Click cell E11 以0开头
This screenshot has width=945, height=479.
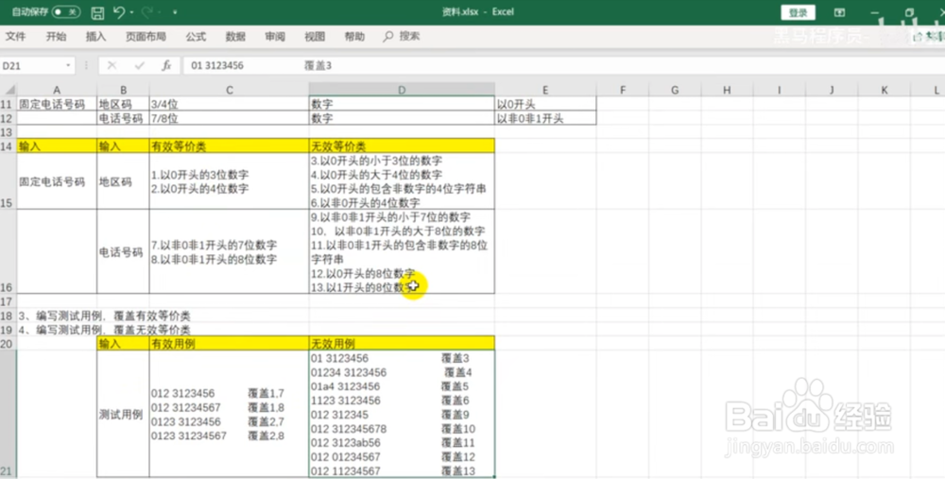click(545, 104)
